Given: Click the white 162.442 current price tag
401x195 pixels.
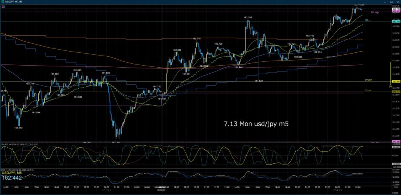Looking at the screenshot, I should (x=396, y=9).
